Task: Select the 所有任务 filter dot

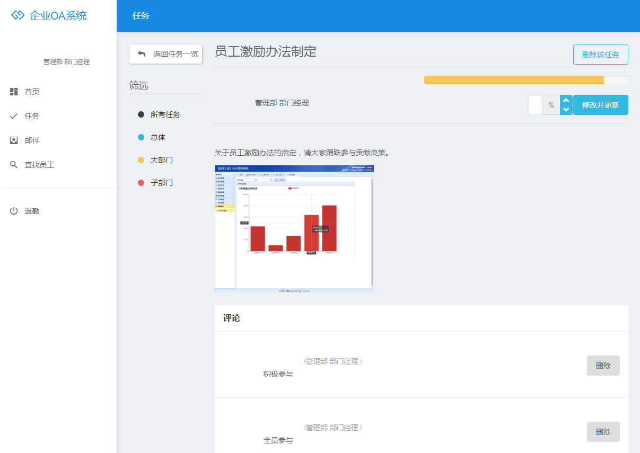Action: [141, 114]
